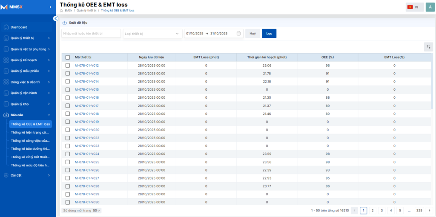Open Thống kê hiện trạng submenu item
This screenshot has width=436, height=217.
(30, 132)
